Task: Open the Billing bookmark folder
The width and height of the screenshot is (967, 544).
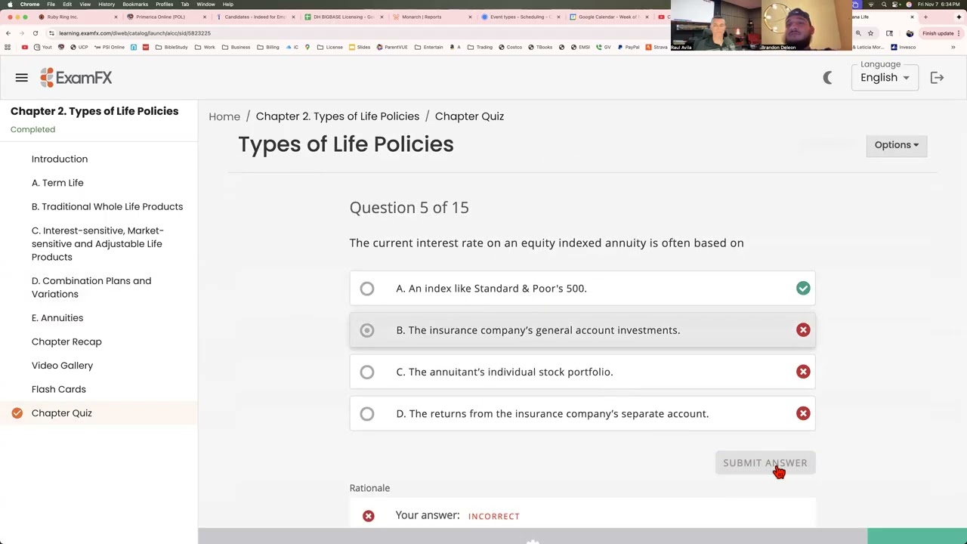Action: pos(268,47)
